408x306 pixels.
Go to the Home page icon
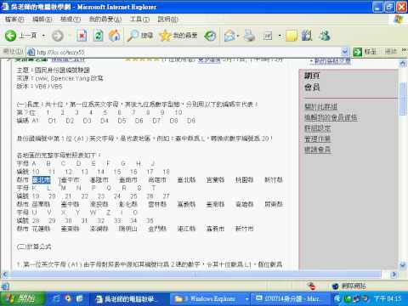click(115, 36)
